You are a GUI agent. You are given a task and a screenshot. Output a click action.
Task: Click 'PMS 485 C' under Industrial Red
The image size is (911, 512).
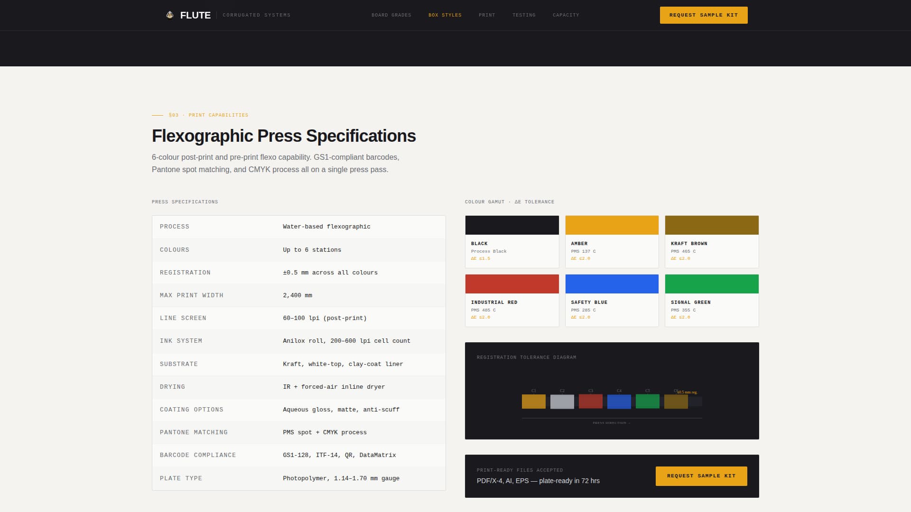click(483, 310)
